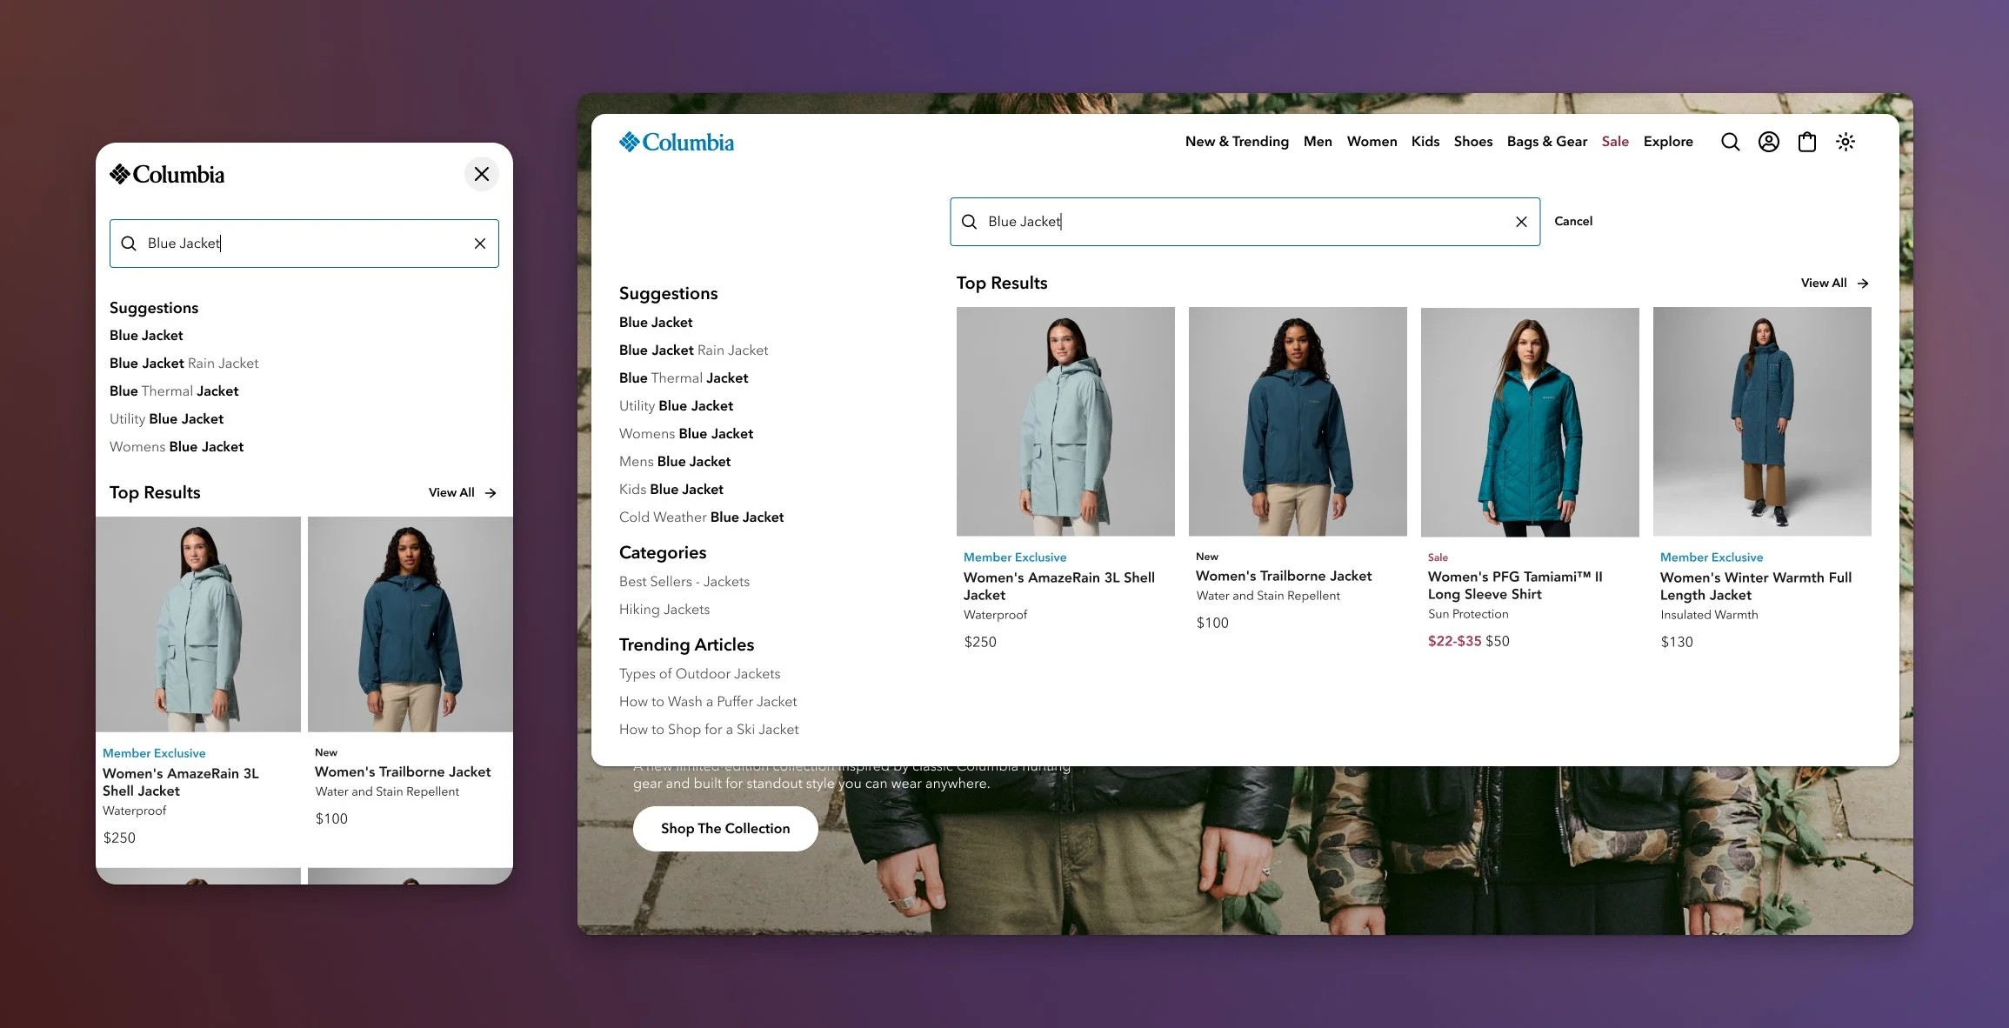Open search via magnifier icon in desktop nav
The image size is (2009, 1028).
[1730, 142]
